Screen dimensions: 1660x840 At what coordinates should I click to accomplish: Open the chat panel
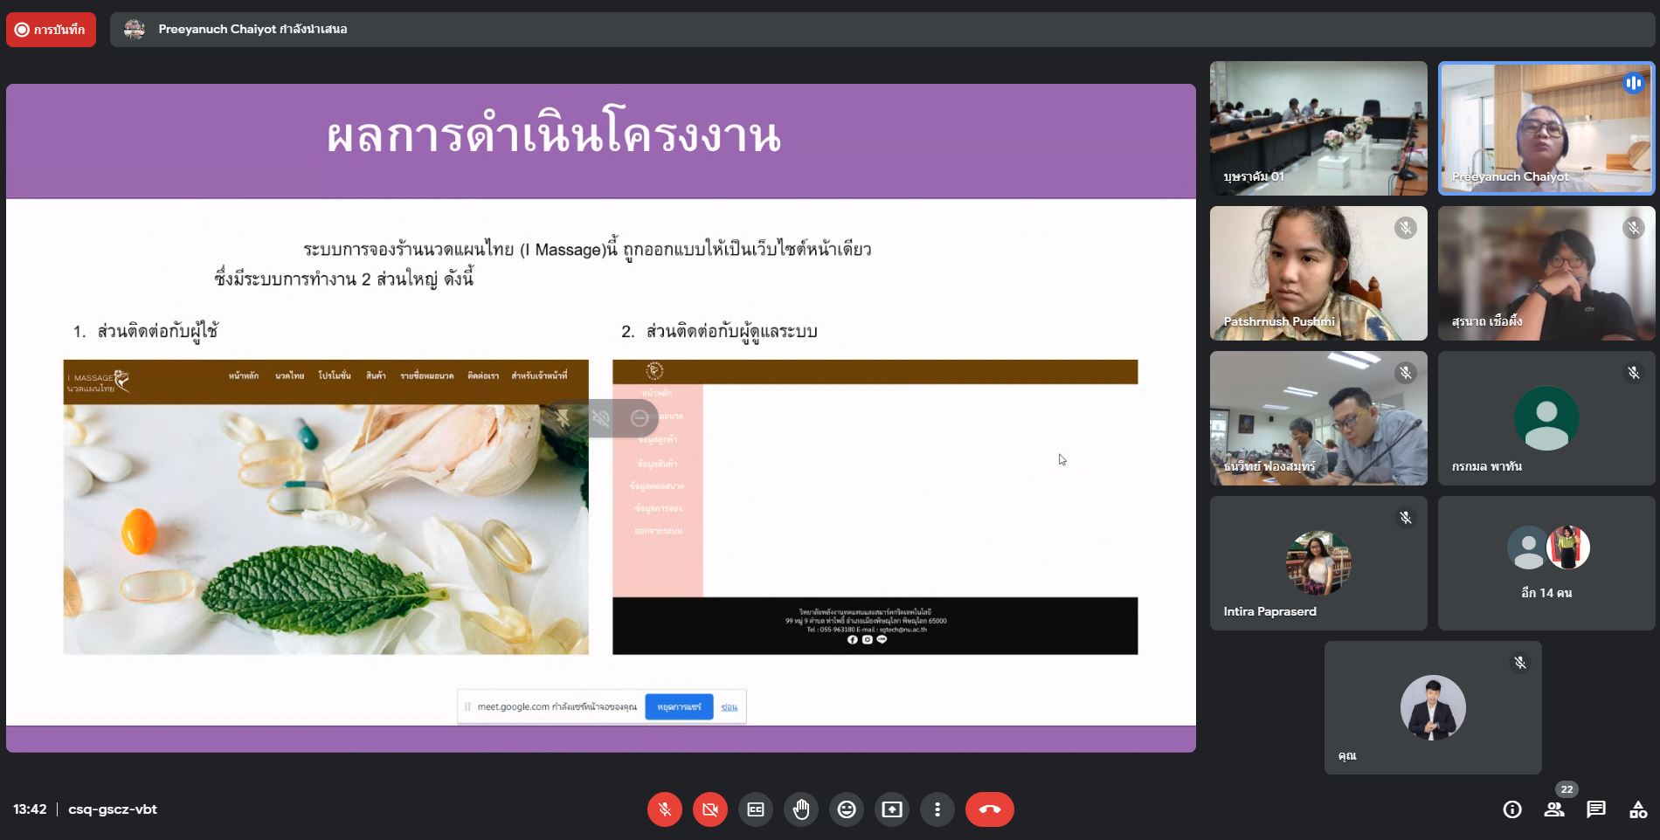click(1596, 809)
